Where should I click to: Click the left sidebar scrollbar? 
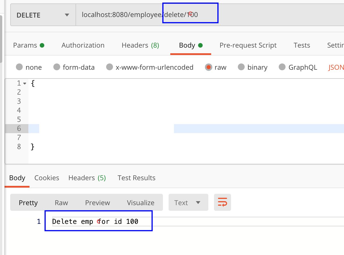(x=1, y=39)
